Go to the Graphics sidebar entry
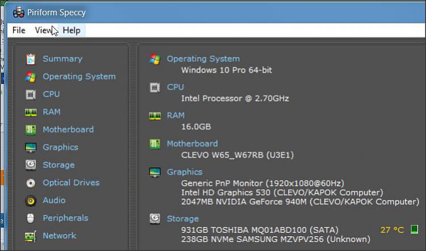 pos(61,147)
